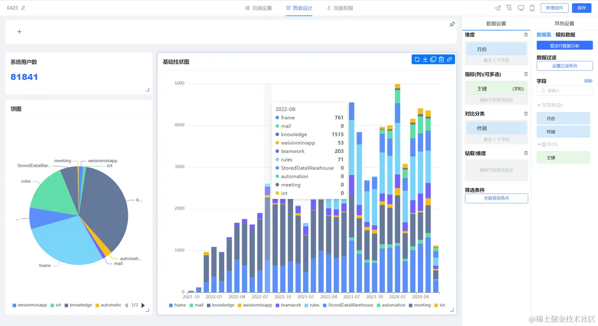The height and width of the screenshot is (326, 598).
Task: Toggle weixinminiapp item in pie chart legend
Action: coord(29,305)
